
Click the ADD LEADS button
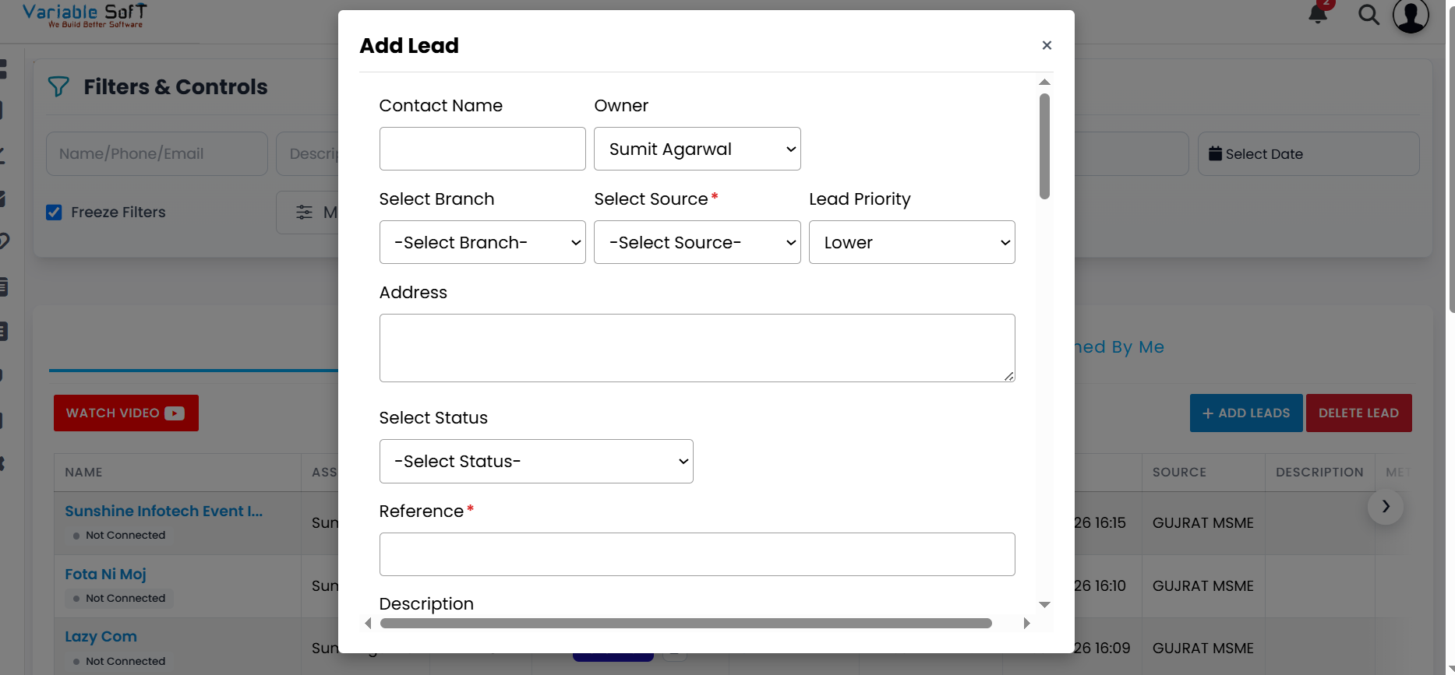point(1246,413)
